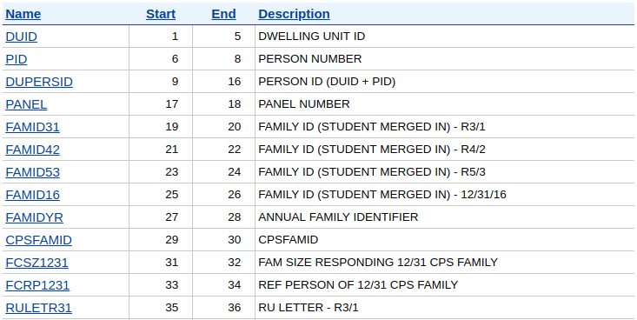This screenshot has width=637, height=320.
Task: Sort table by End column header
Action: (x=224, y=14)
